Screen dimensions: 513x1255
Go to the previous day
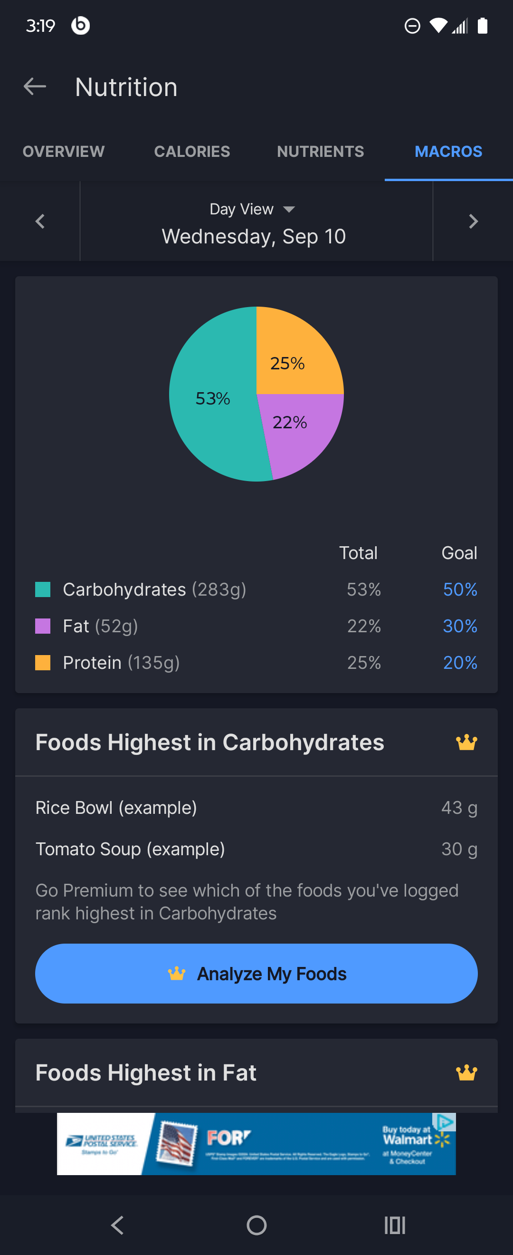[40, 221]
